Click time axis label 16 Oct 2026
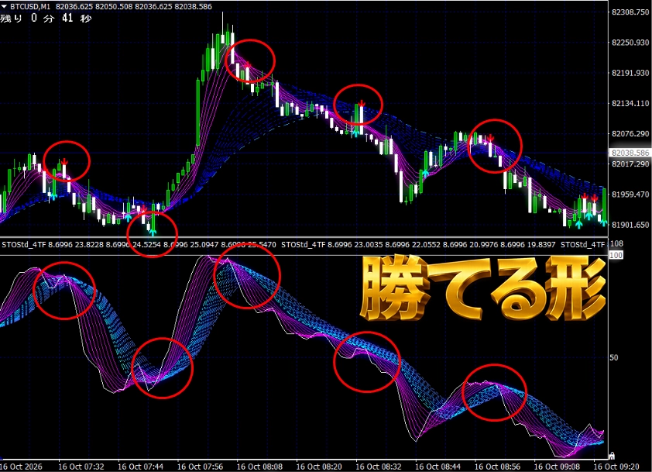 [21, 467]
